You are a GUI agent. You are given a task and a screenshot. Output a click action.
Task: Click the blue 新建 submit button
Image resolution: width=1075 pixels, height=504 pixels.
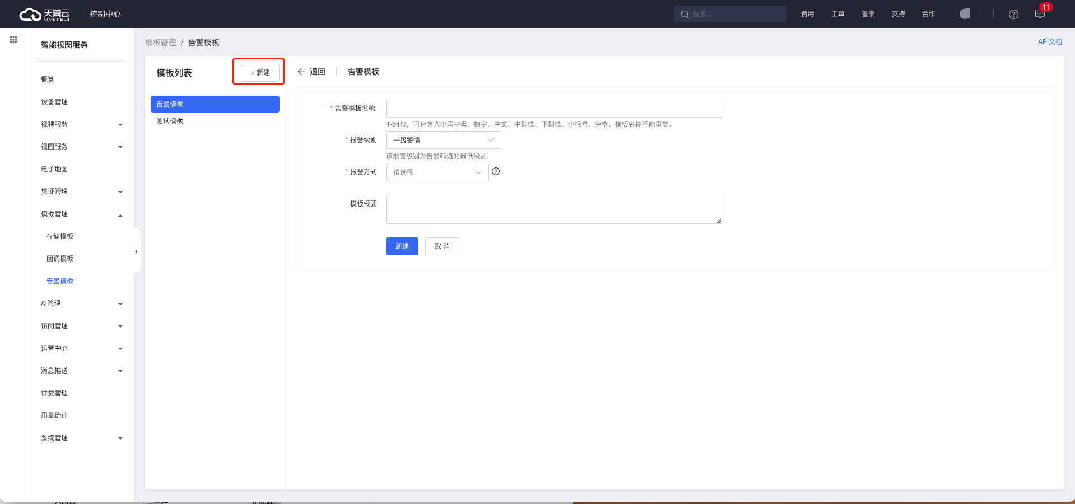coord(402,246)
